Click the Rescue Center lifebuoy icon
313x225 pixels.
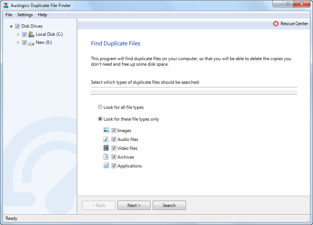click(x=276, y=24)
